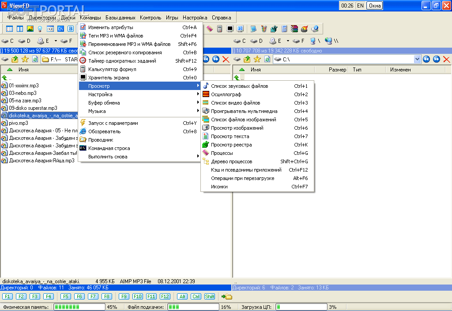This screenshot has height=311, width=452.
Task: Expand the right panel path dropdown
Action: click(417, 59)
